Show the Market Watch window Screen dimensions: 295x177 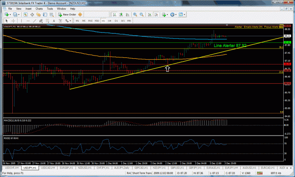tap(25, 15)
